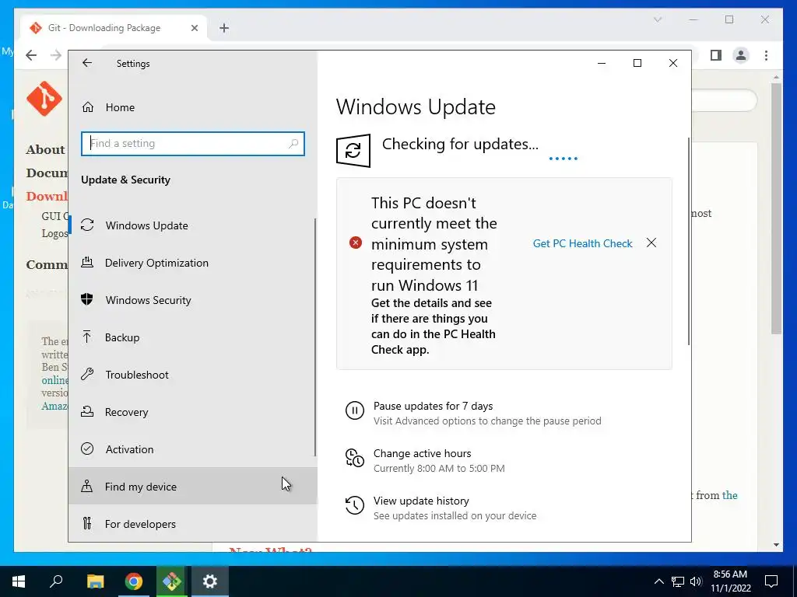Click the Change active hours clock icon
797x597 pixels.
[355, 457]
